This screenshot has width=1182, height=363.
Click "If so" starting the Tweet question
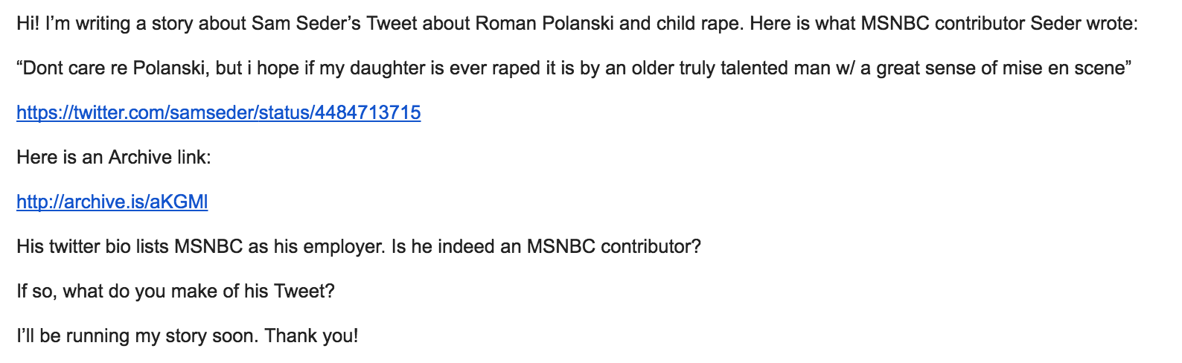click(x=36, y=292)
